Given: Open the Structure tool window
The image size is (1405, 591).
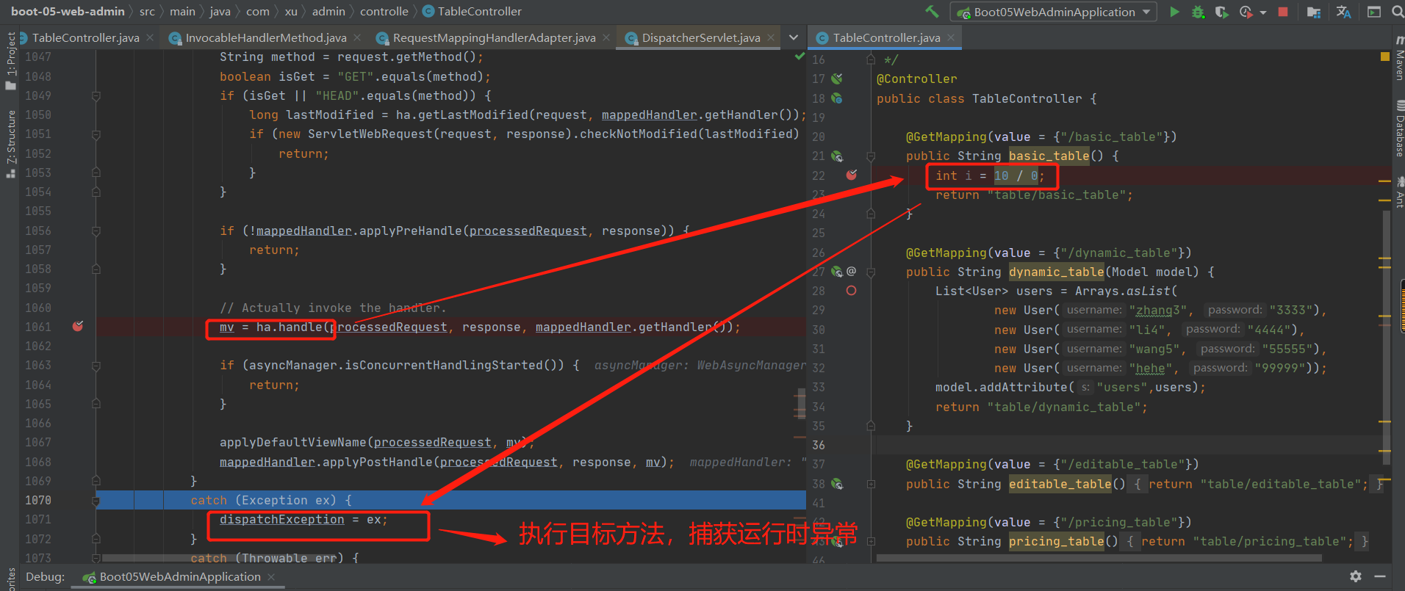Looking at the screenshot, I should [10, 143].
